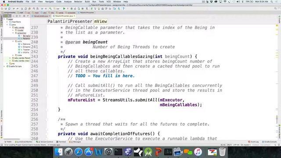281x158 pixels.
Task: Click the project panel horizontal scrollbar
Action: (12, 139)
